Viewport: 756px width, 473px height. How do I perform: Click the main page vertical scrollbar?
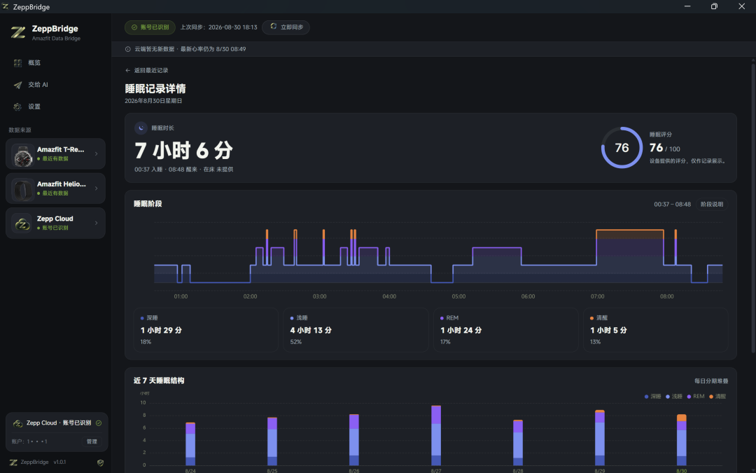coord(753,207)
